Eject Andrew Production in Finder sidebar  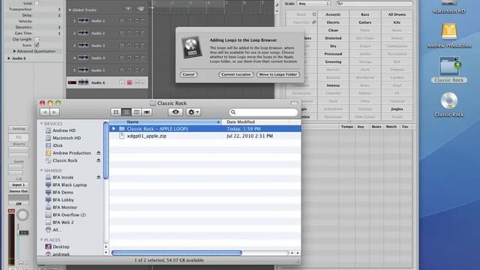[x=98, y=153]
